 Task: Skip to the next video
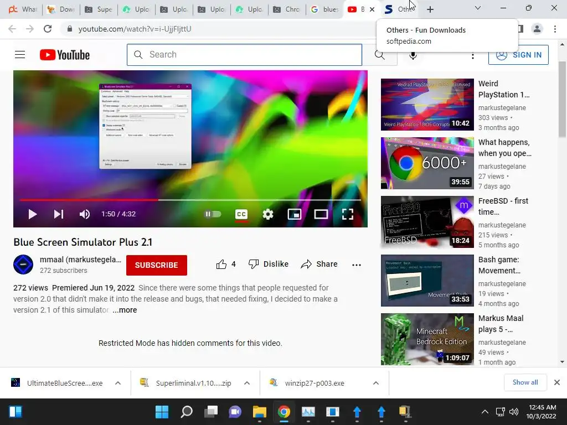(59, 214)
